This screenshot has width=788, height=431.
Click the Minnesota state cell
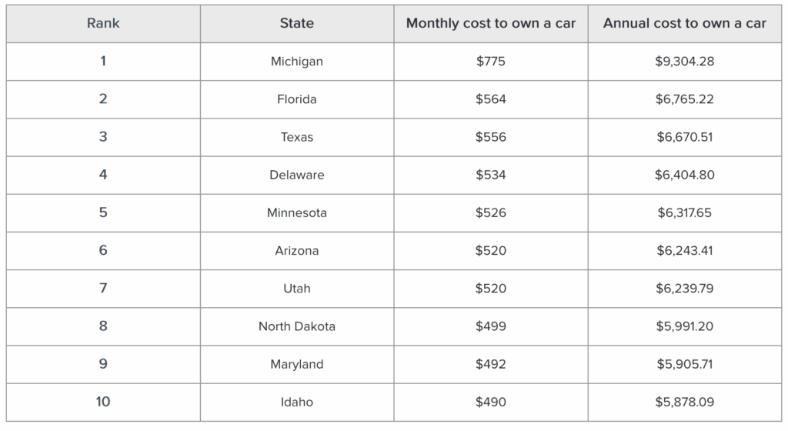pyautogui.click(x=296, y=212)
